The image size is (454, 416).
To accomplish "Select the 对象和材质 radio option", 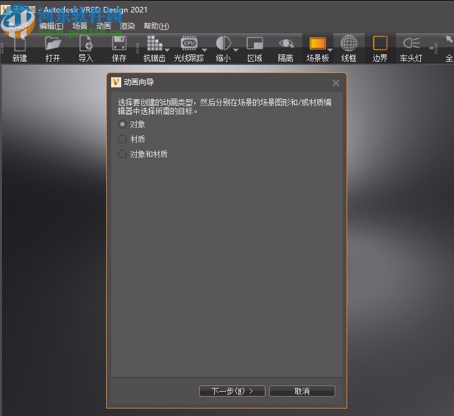I will [x=122, y=154].
